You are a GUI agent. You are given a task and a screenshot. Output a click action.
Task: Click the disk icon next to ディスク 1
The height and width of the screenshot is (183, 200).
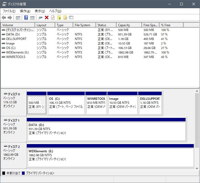pyautogui.click(x=6, y=120)
